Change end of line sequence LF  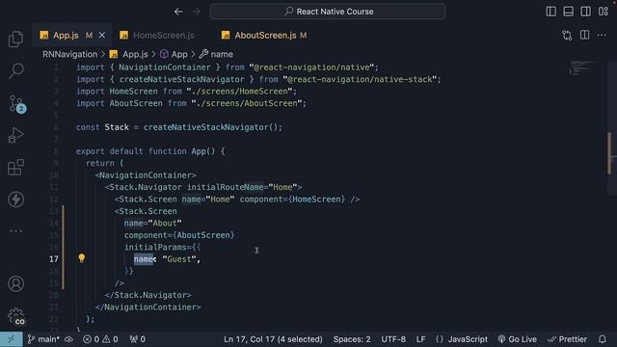point(420,339)
